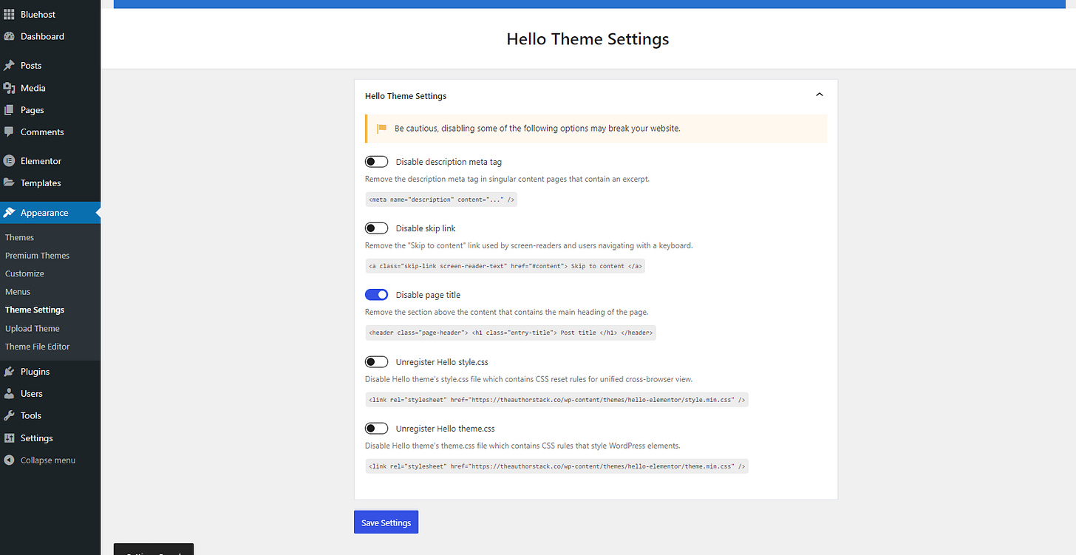Click the Dashboard gauge icon
The height and width of the screenshot is (555, 1076).
coord(9,36)
